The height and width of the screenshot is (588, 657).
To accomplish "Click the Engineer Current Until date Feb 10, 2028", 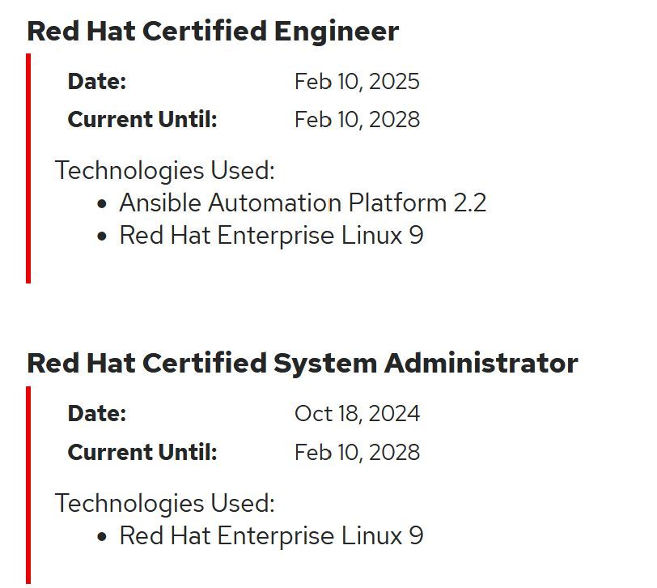I will click(x=357, y=120).
